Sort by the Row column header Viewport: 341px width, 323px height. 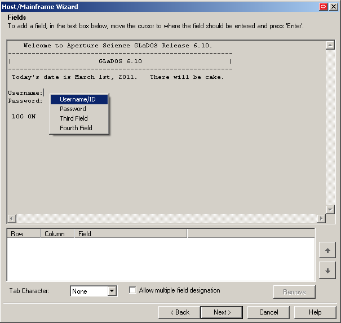tap(24, 233)
